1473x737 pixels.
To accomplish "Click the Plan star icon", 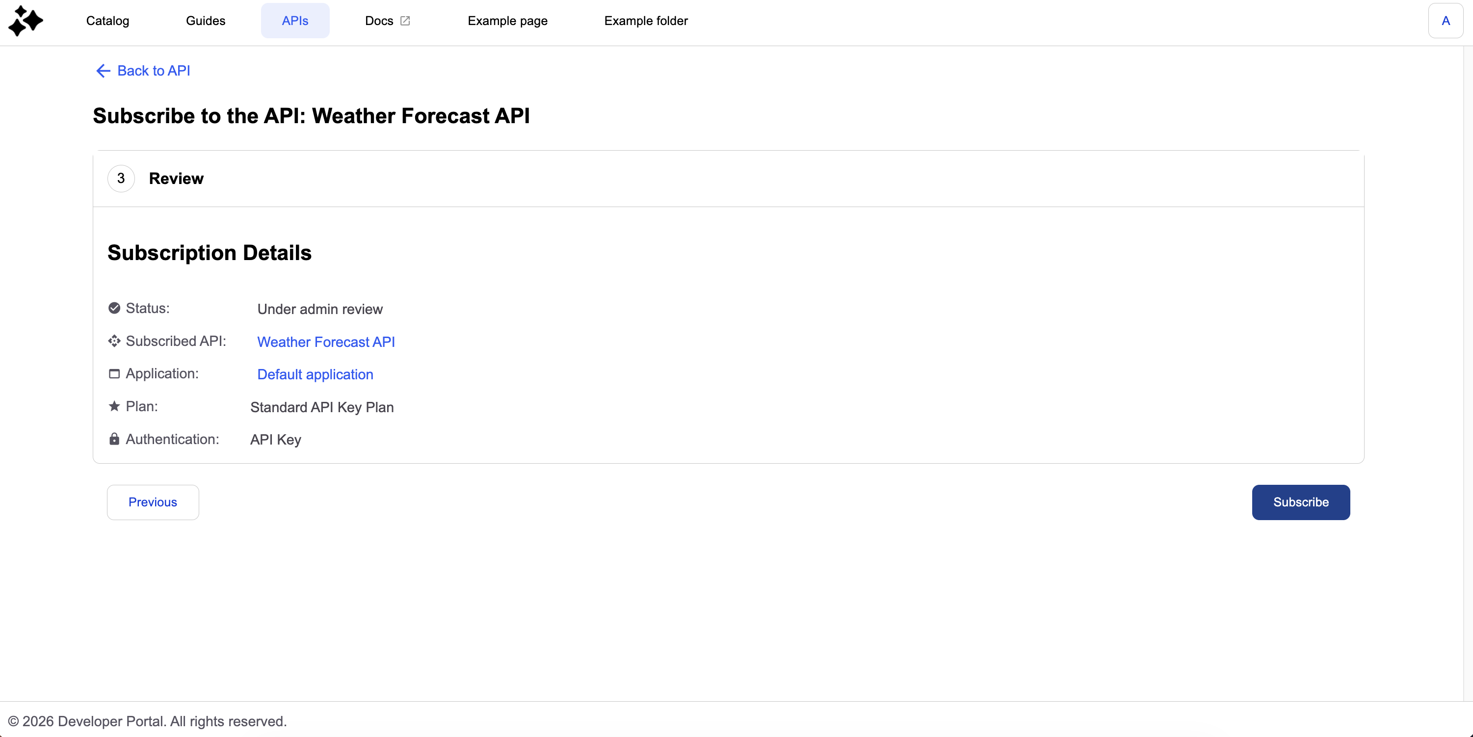I will point(114,406).
